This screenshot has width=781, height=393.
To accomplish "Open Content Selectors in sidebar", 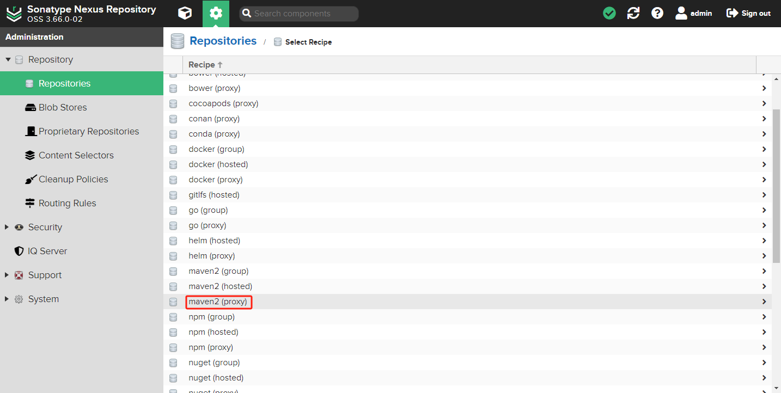I will tap(82, 155).
